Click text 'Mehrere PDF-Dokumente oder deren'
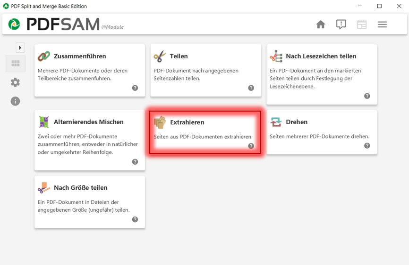 83,71
